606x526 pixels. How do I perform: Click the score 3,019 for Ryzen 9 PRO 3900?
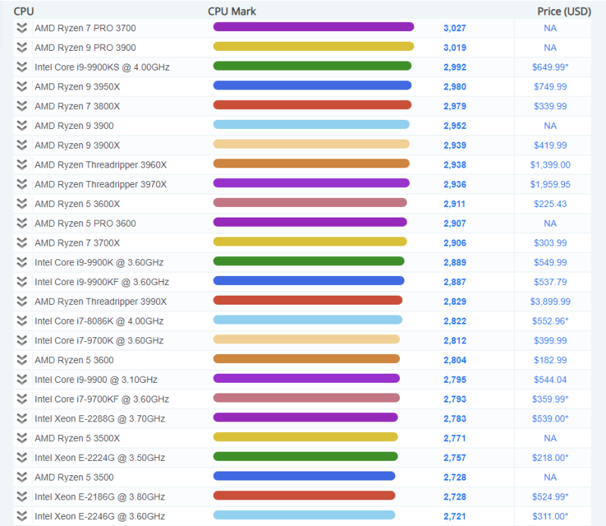[x=455, y=48]
